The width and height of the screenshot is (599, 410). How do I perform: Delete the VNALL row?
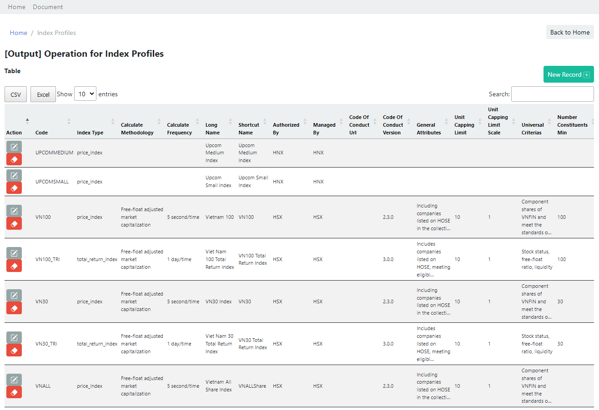(x=14, y=392)
